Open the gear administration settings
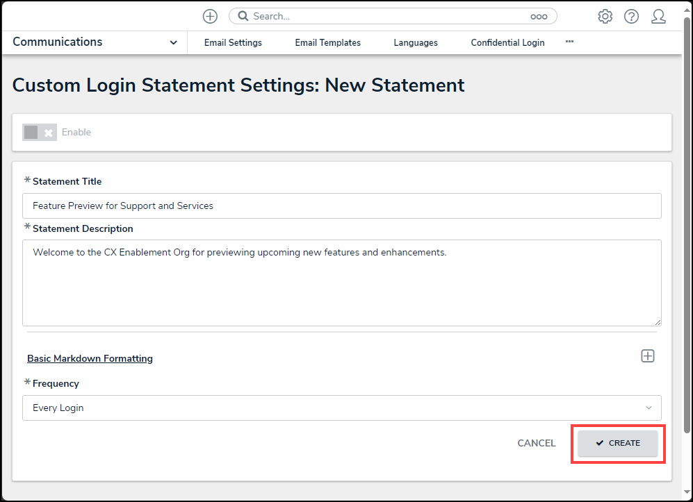 [x=605, y=16]
